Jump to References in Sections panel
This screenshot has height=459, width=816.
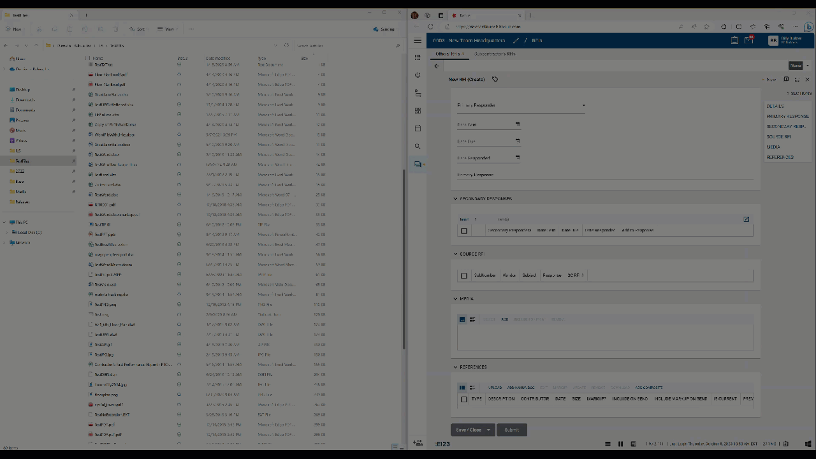point(780,157)
